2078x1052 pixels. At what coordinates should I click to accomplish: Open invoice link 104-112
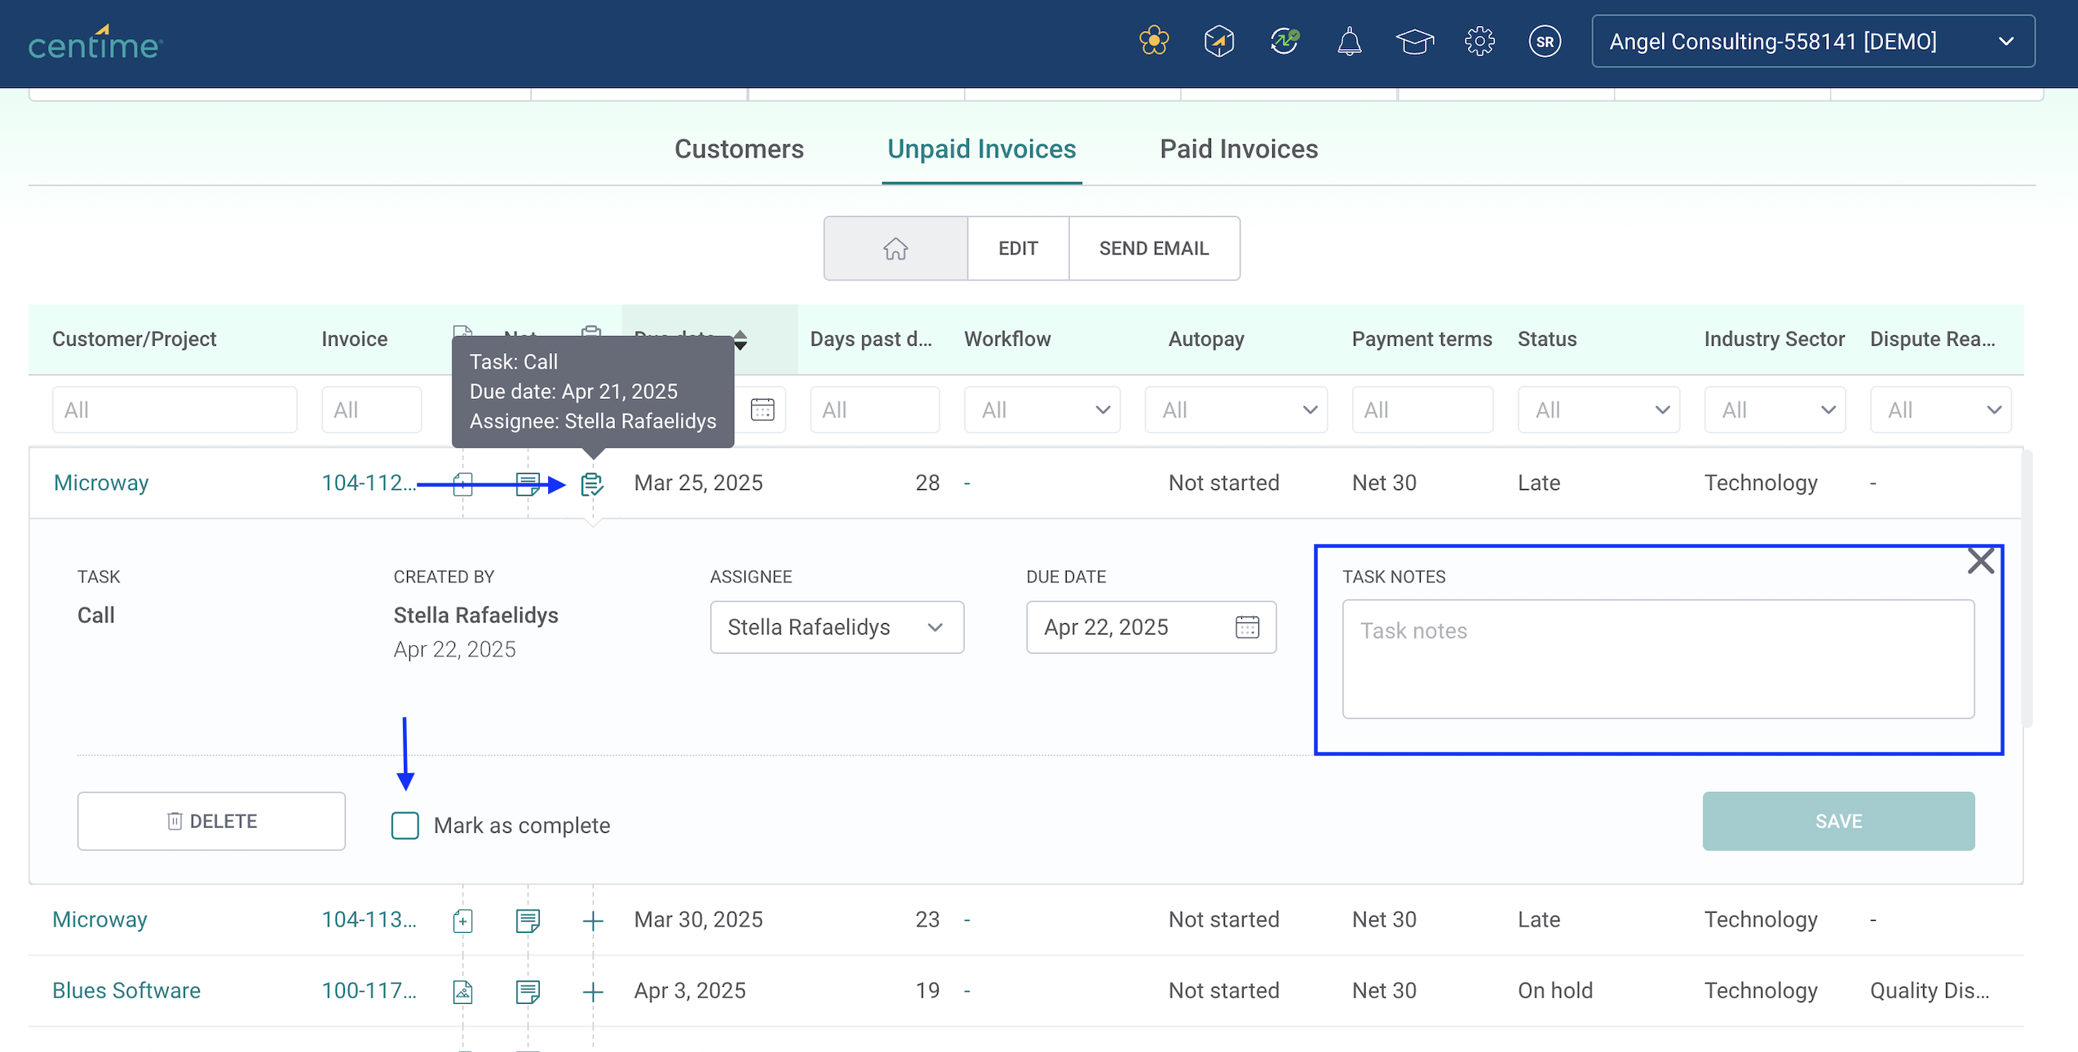(x=369, y=483)
